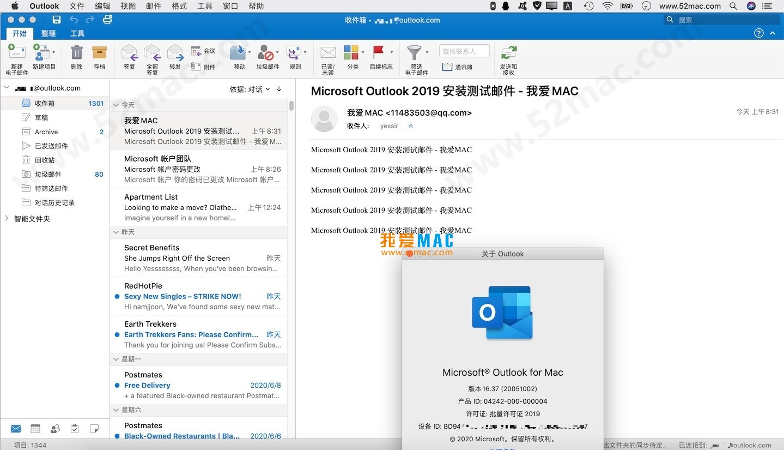
Task: Open the Help (帮助) menu
Action: pos(256,6)
